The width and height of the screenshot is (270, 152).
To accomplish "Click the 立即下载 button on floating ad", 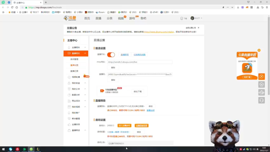I will pos(247,77).
